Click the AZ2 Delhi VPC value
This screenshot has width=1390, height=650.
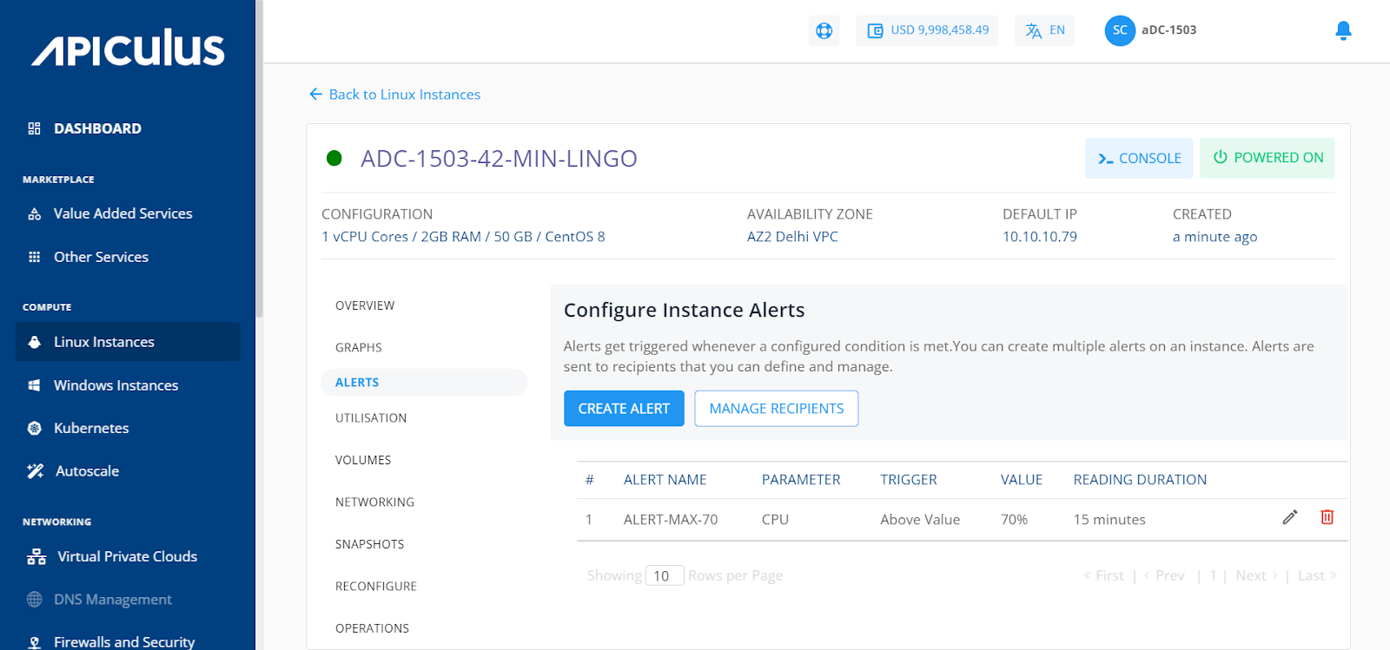pyautogui.click(x=792, y=237)
